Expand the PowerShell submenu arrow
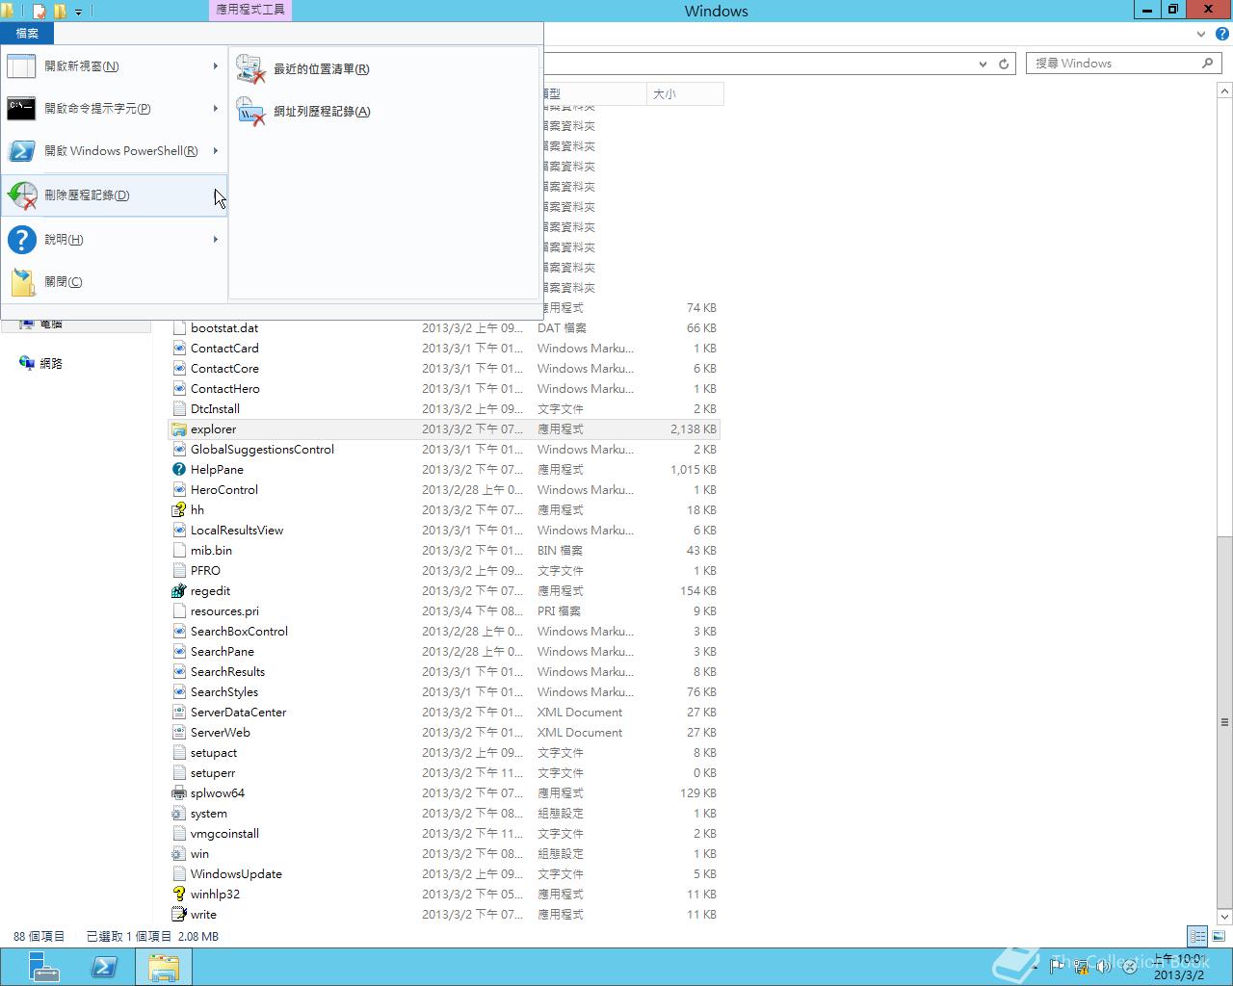 coord(216,151)
